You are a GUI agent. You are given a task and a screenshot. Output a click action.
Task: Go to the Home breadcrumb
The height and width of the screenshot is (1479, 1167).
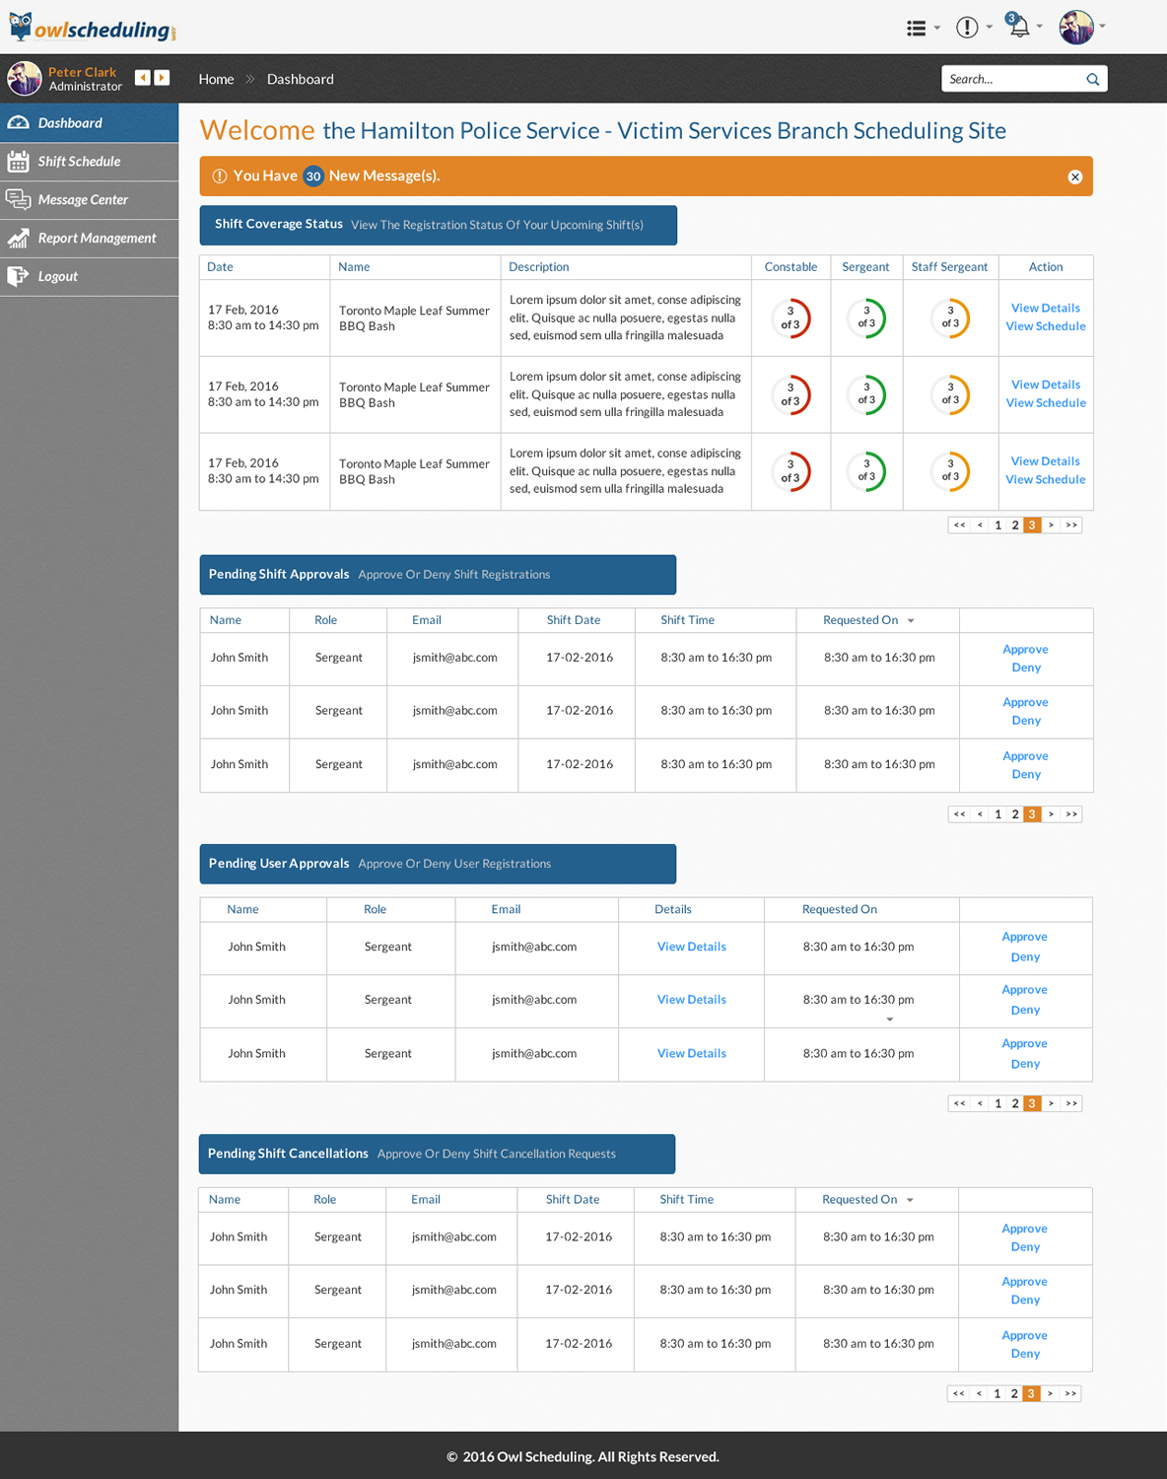coord(216,79)
